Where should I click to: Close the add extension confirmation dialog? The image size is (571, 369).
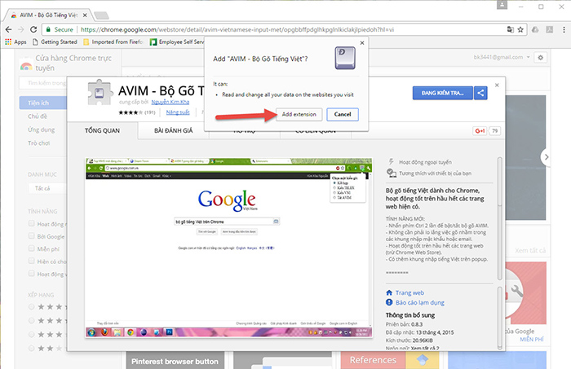(362, 43)
